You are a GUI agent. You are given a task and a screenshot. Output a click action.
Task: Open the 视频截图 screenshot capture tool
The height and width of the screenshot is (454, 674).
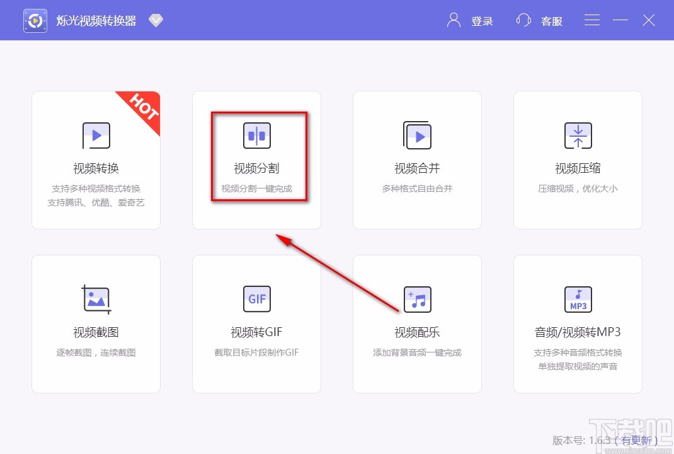click(x=96, y=323)
